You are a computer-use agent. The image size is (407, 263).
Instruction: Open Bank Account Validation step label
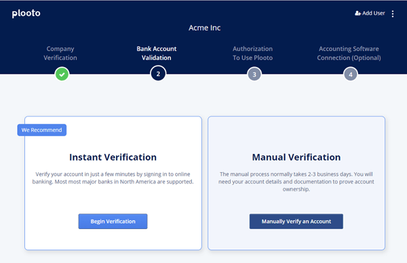pos(157,53)
